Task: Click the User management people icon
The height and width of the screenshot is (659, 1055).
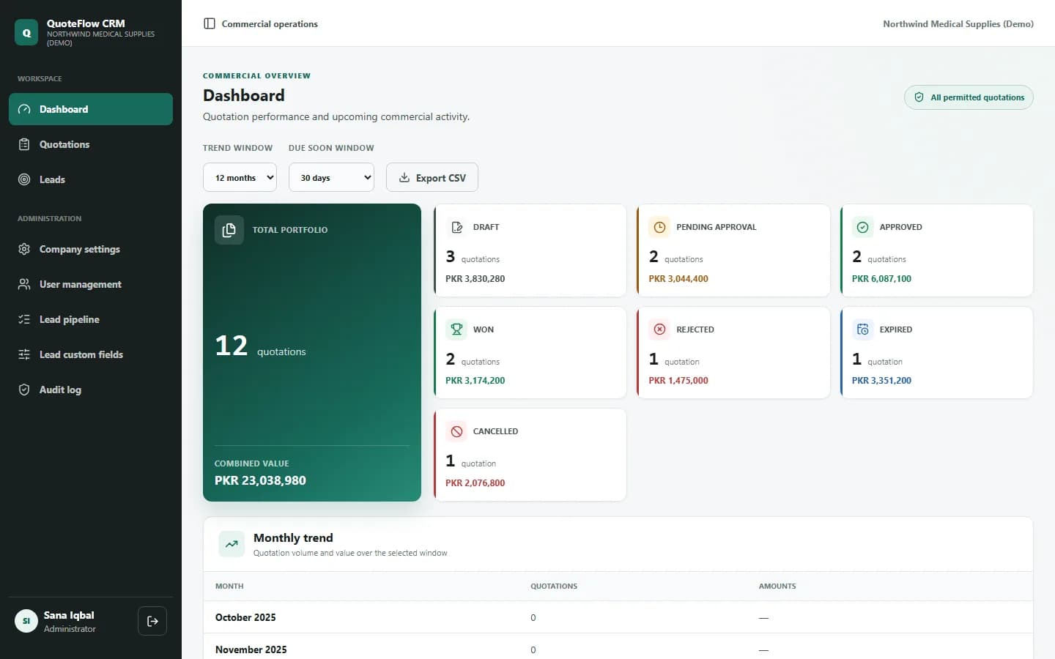Action: pyautogui.click(x=24, y=284)
